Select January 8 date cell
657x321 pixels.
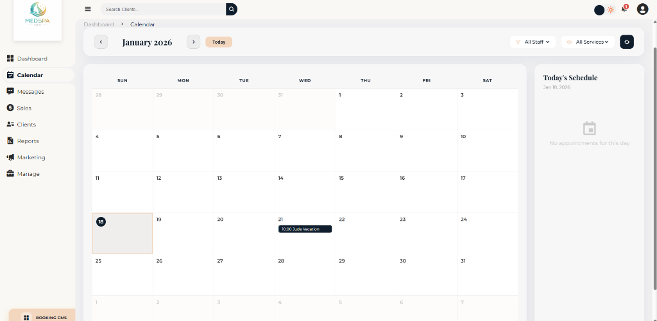pos(366,150)
